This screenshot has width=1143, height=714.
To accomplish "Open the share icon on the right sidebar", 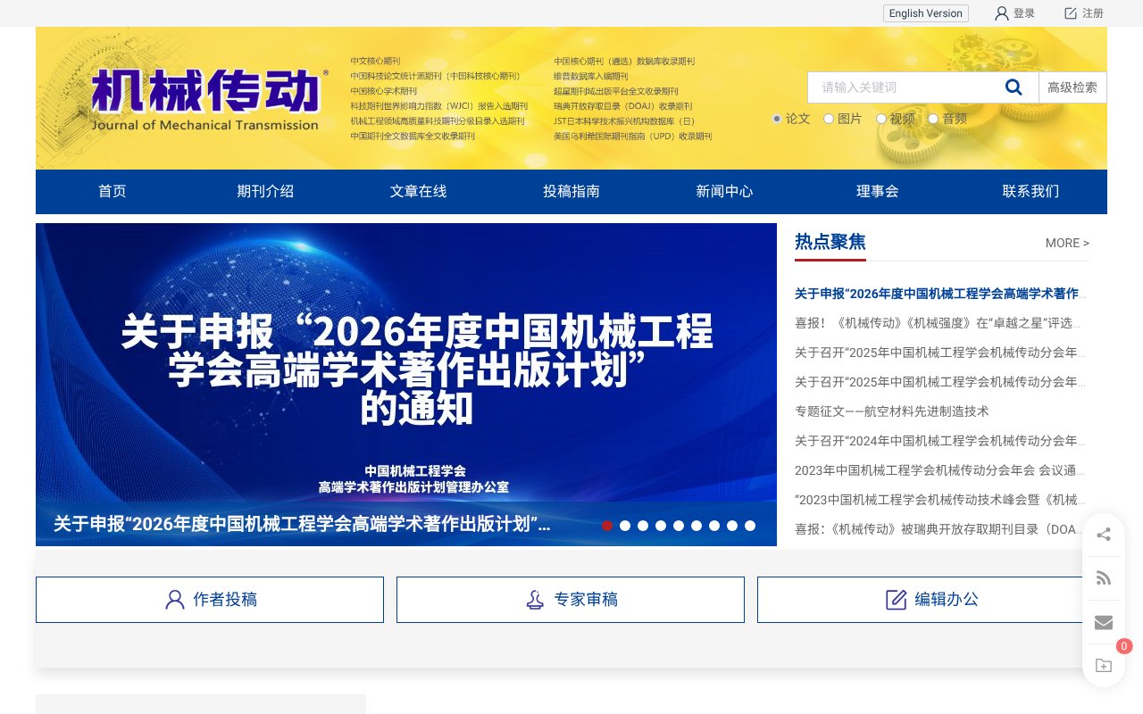I will (x=1104, y=535).
